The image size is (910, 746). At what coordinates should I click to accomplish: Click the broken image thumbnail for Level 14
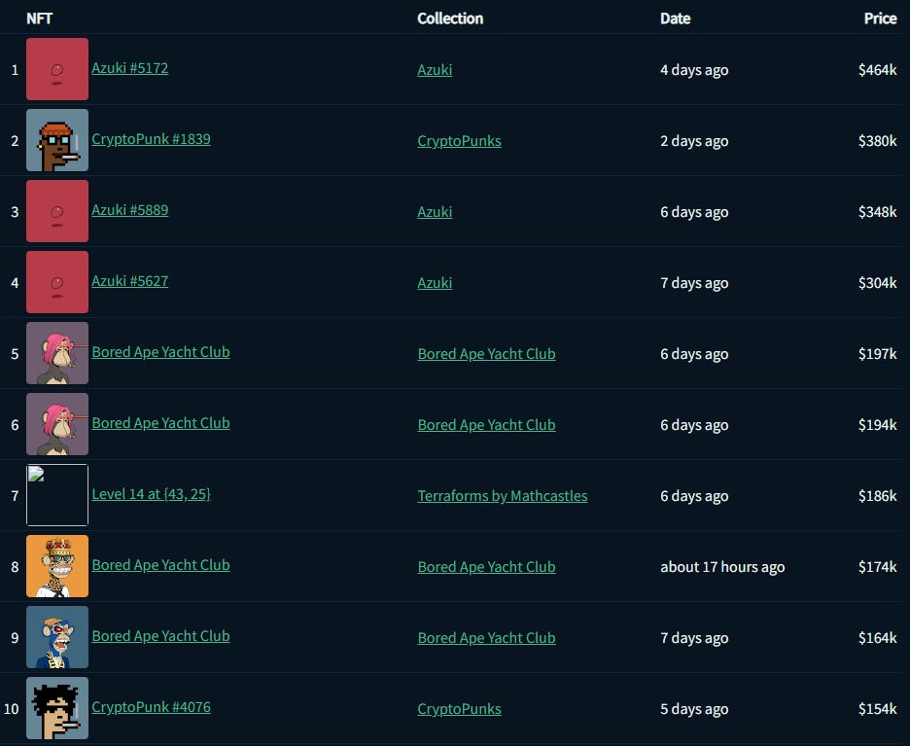pos(57,495)
